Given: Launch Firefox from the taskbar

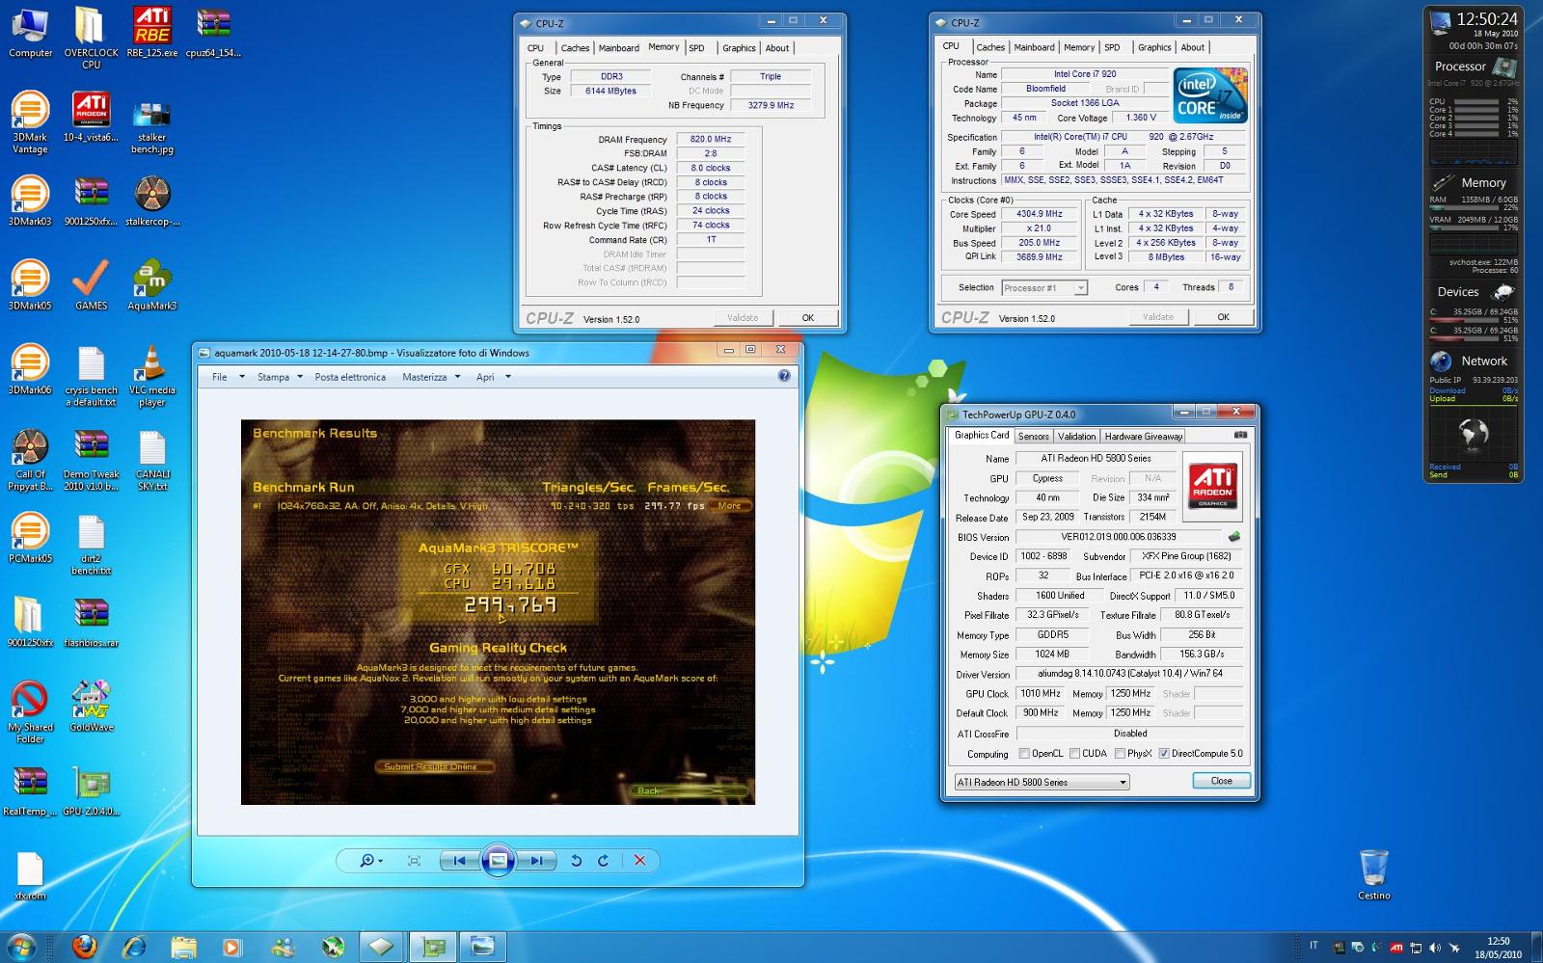Looking at the screenshot, I should [x=85, y=947].
